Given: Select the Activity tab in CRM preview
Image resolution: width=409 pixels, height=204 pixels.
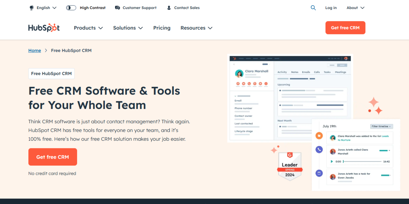Looking at the screenshot, I should click(x=282, y=72).
